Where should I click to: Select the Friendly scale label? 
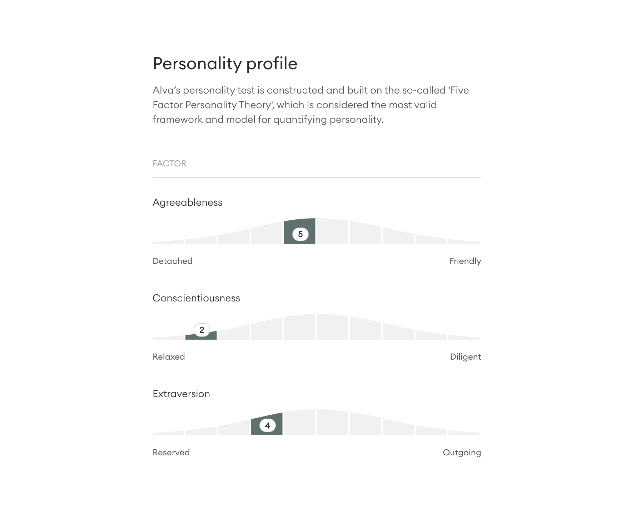click(x=465, y=261)
